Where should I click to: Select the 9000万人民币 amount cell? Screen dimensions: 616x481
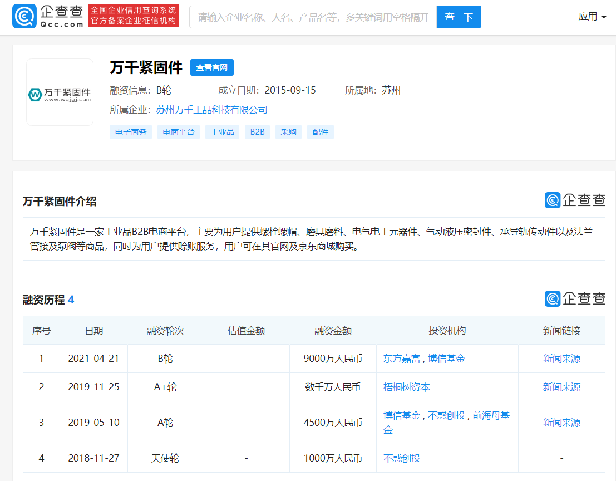pos(333,359)
